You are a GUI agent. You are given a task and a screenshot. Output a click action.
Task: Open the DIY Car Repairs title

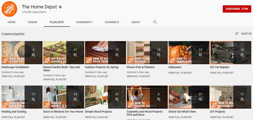(x=220, y=67)
